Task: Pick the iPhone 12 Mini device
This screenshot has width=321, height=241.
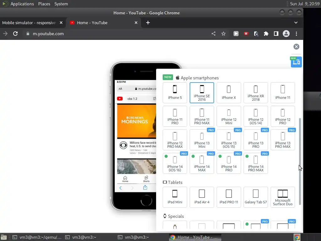Action: click(229, 116)
